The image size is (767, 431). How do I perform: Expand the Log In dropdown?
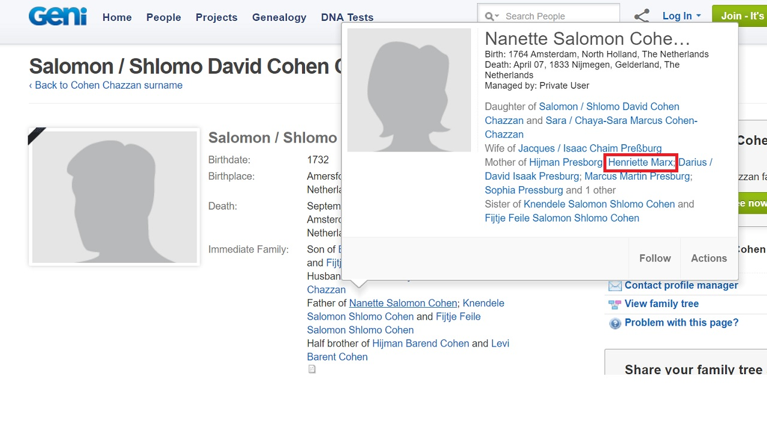coord(681,16)
